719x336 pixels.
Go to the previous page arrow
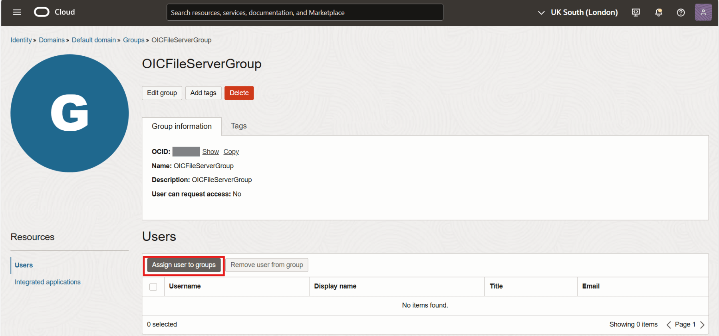coord(668,325)
